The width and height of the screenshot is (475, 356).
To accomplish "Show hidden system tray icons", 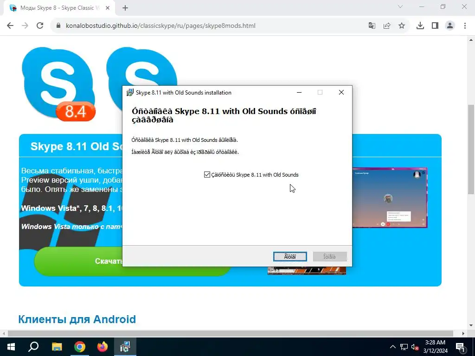I will (392, 347).
